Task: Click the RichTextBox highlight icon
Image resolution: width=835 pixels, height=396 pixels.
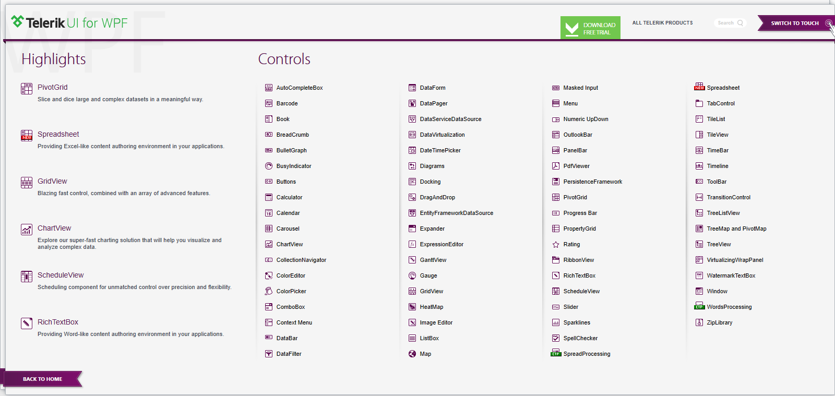Action: [27, 323]
